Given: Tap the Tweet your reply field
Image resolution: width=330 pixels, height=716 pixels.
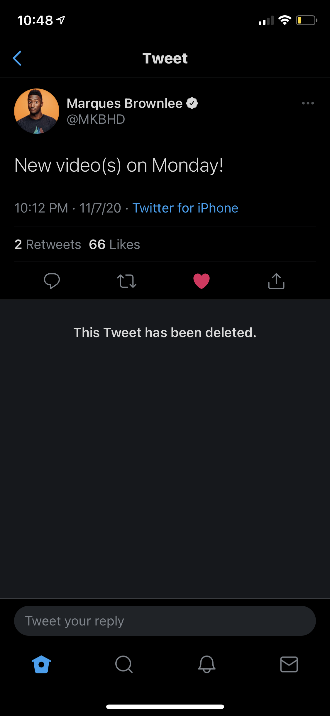Looking at the screenshot, I should (165, 621).
